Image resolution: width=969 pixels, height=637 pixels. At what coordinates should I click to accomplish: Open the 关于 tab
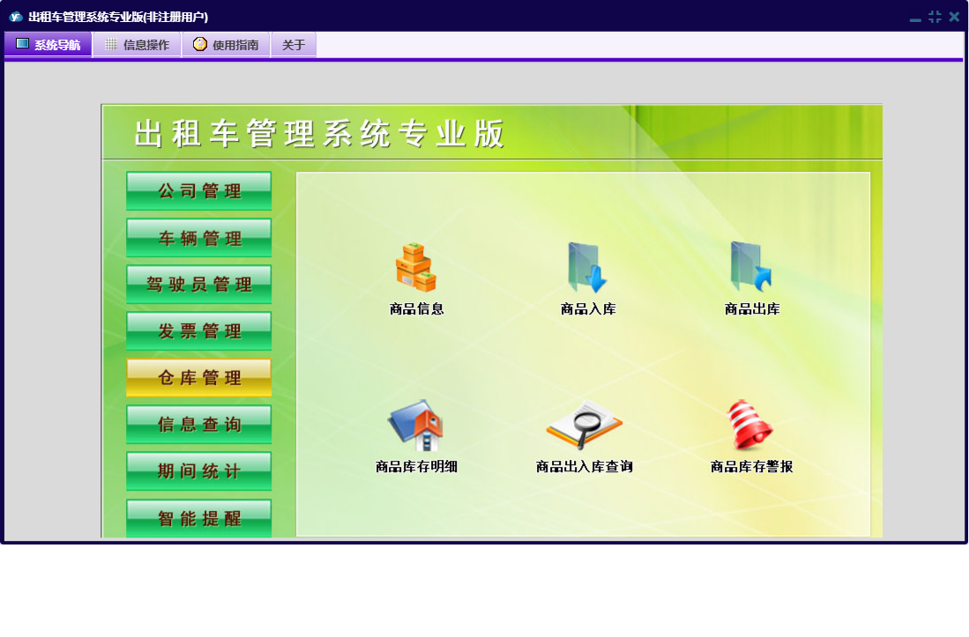pyautogui.click(x=294, y=44)
